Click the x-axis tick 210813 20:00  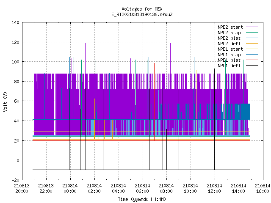coord(22,189)
